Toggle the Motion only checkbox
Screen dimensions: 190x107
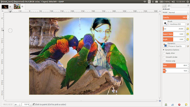pyautogui.click(x=164, y=61)
